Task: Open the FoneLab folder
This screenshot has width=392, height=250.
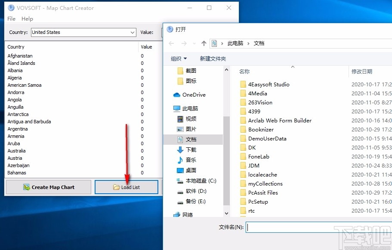Action: [x=259, y=156]
